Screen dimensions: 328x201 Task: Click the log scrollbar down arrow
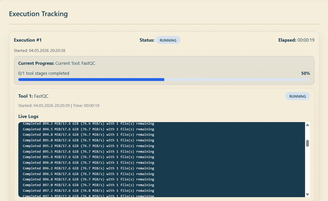307,195
